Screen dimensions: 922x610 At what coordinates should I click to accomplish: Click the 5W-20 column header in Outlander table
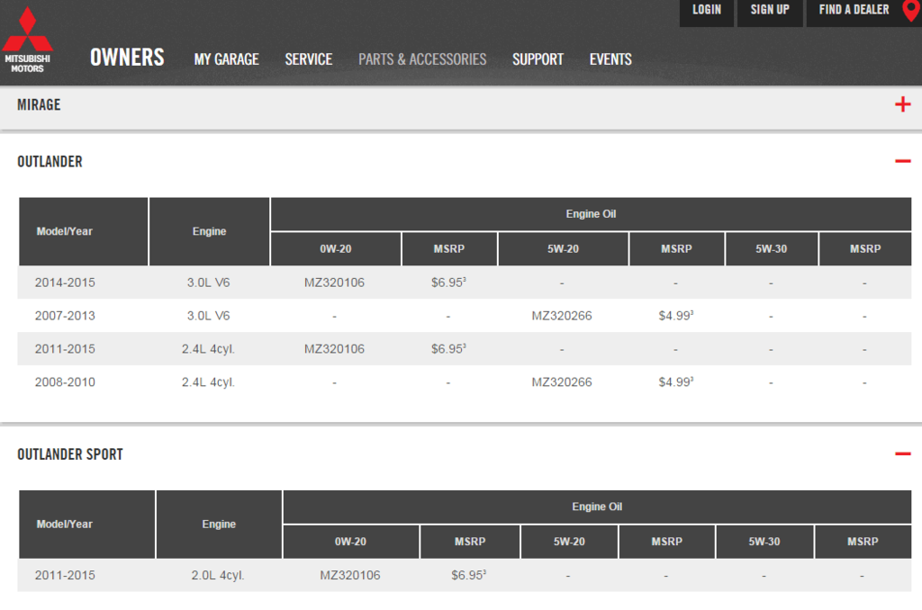coord(564,249)
